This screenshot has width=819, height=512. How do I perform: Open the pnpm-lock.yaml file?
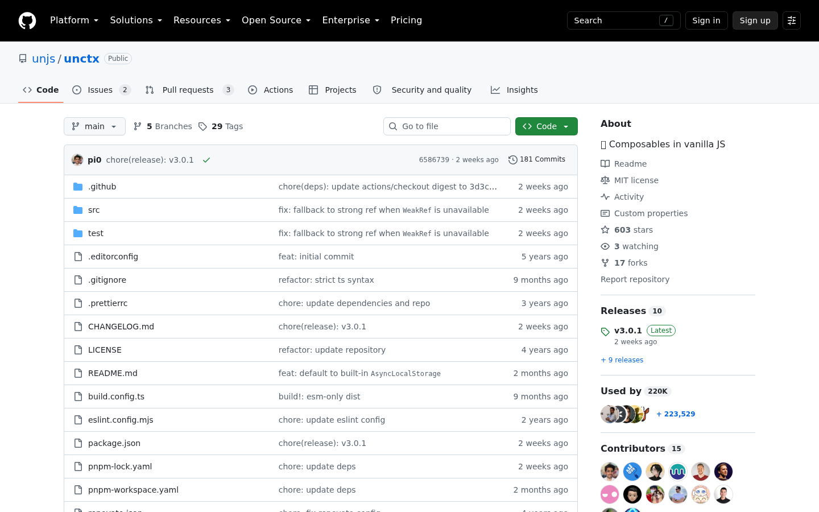coord(120,466)
